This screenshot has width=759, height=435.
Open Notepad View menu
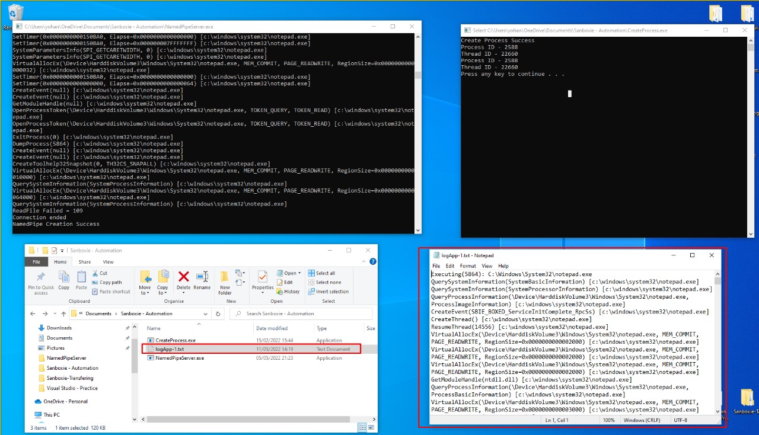coord(487,266)
